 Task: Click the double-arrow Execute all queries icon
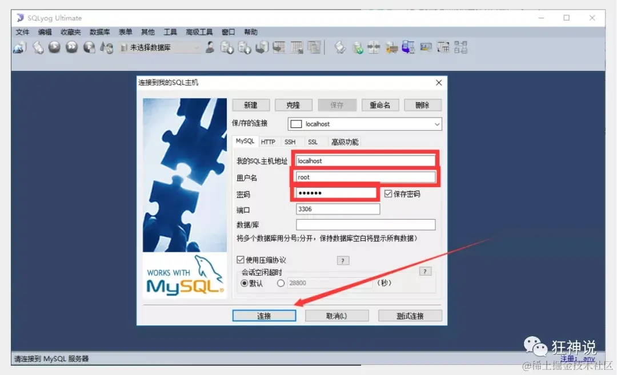click(71, 47)
